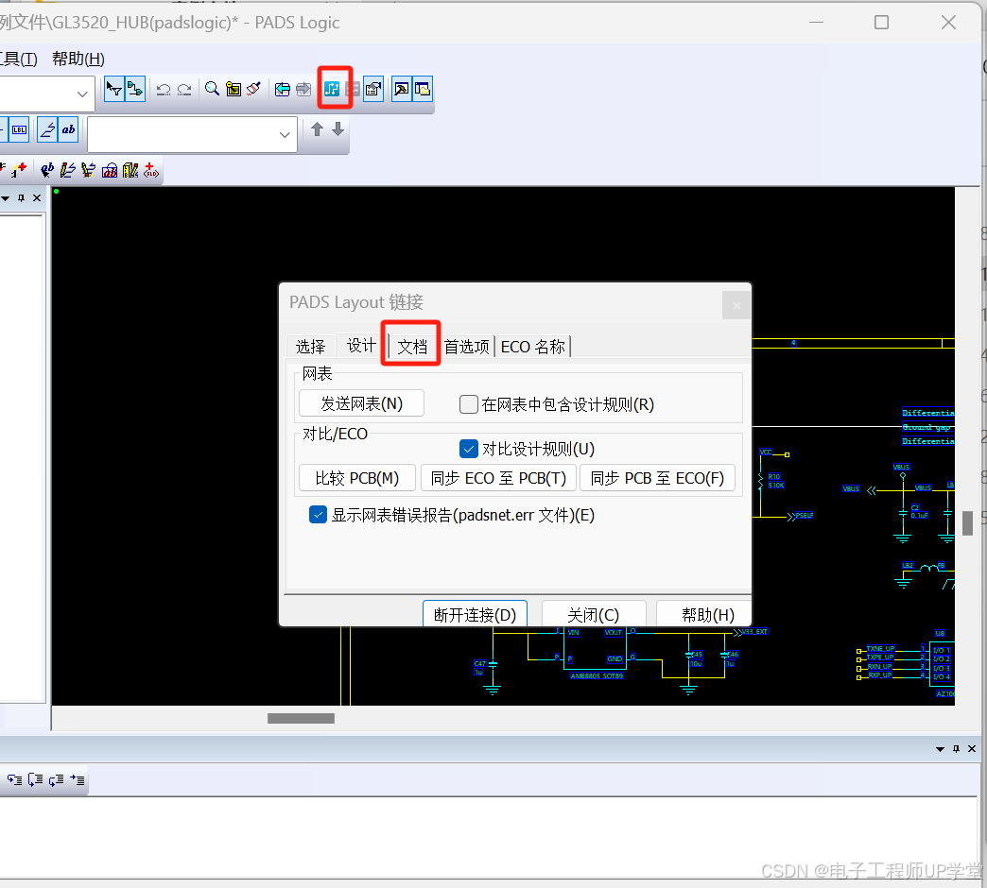Enable including design rules in netlist
Screen dimensions: 987x888
coord(468,403)
